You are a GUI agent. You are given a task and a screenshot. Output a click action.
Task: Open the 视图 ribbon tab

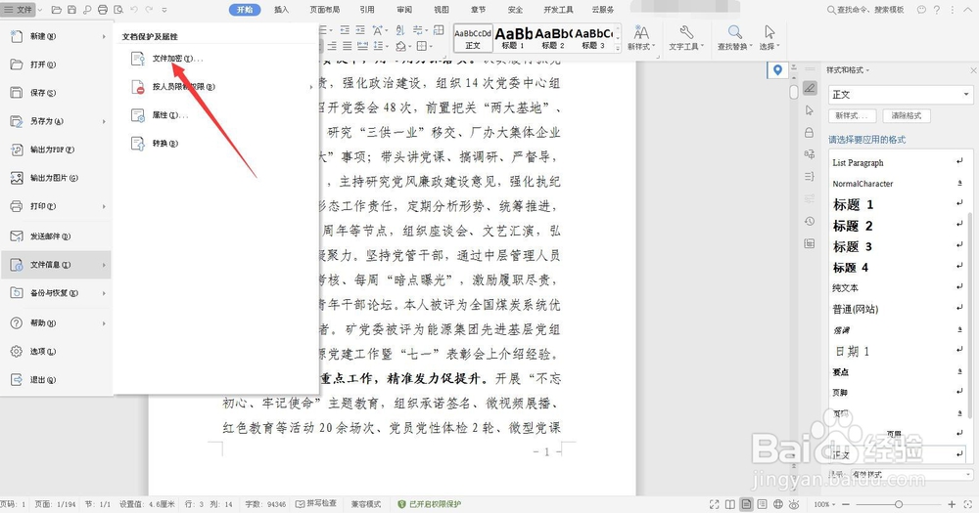click(442, 10)
